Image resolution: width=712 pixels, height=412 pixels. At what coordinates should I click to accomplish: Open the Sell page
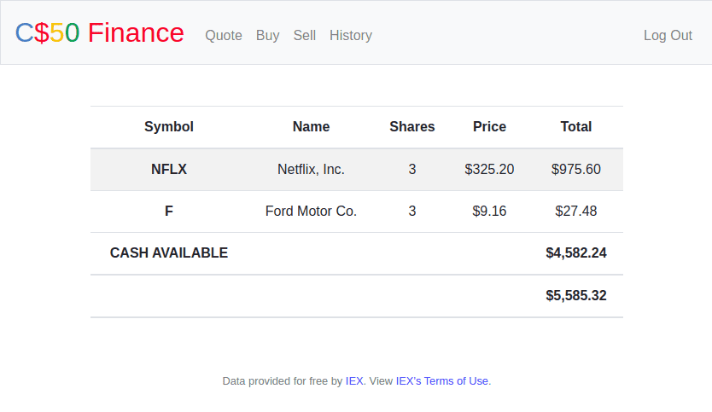(304, 35)
